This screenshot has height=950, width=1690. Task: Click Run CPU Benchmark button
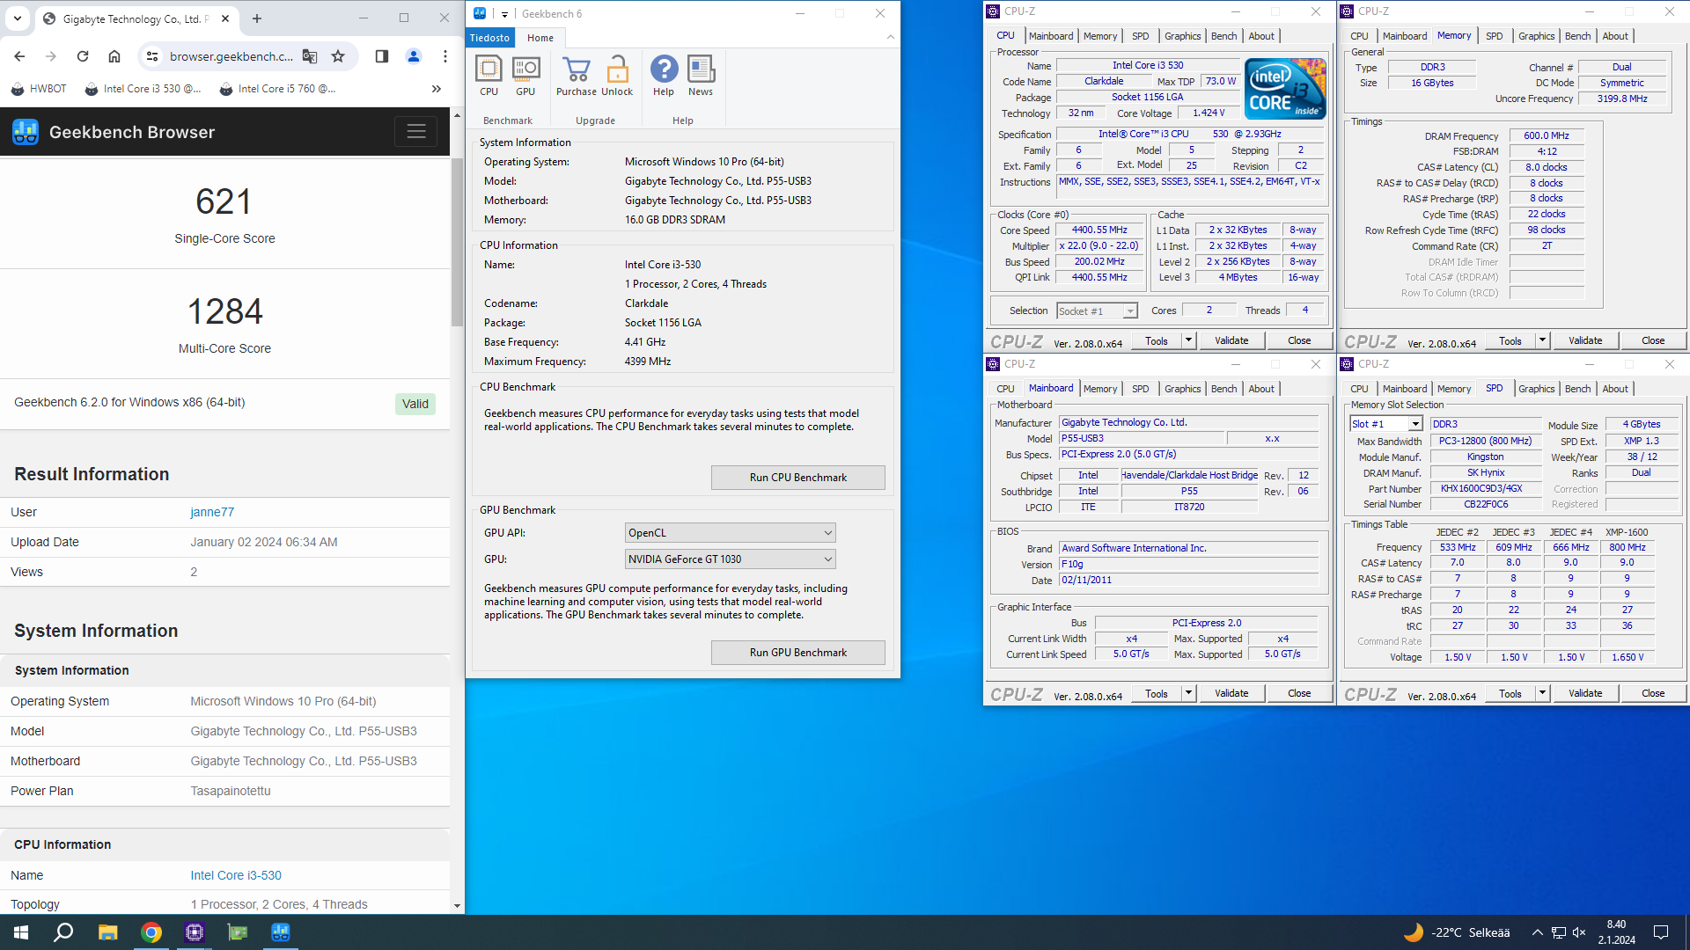point(798,478)
